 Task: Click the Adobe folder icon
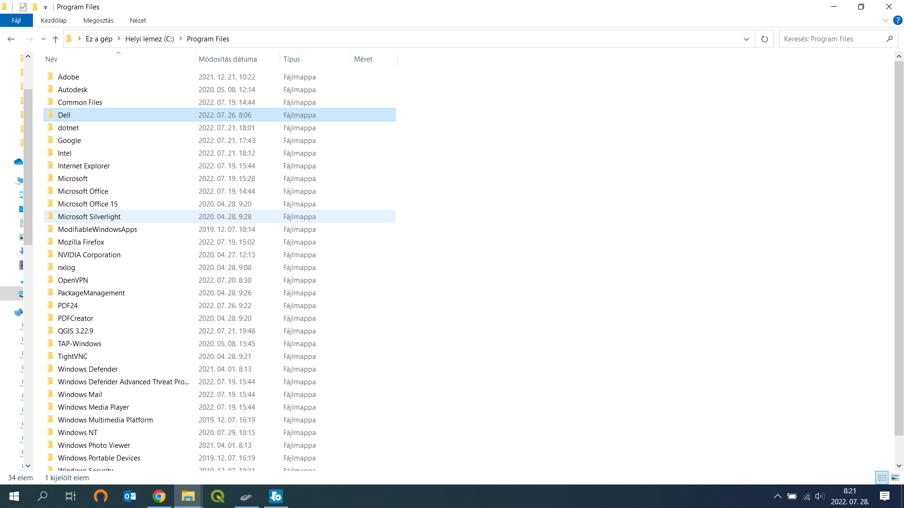point(50,77)
